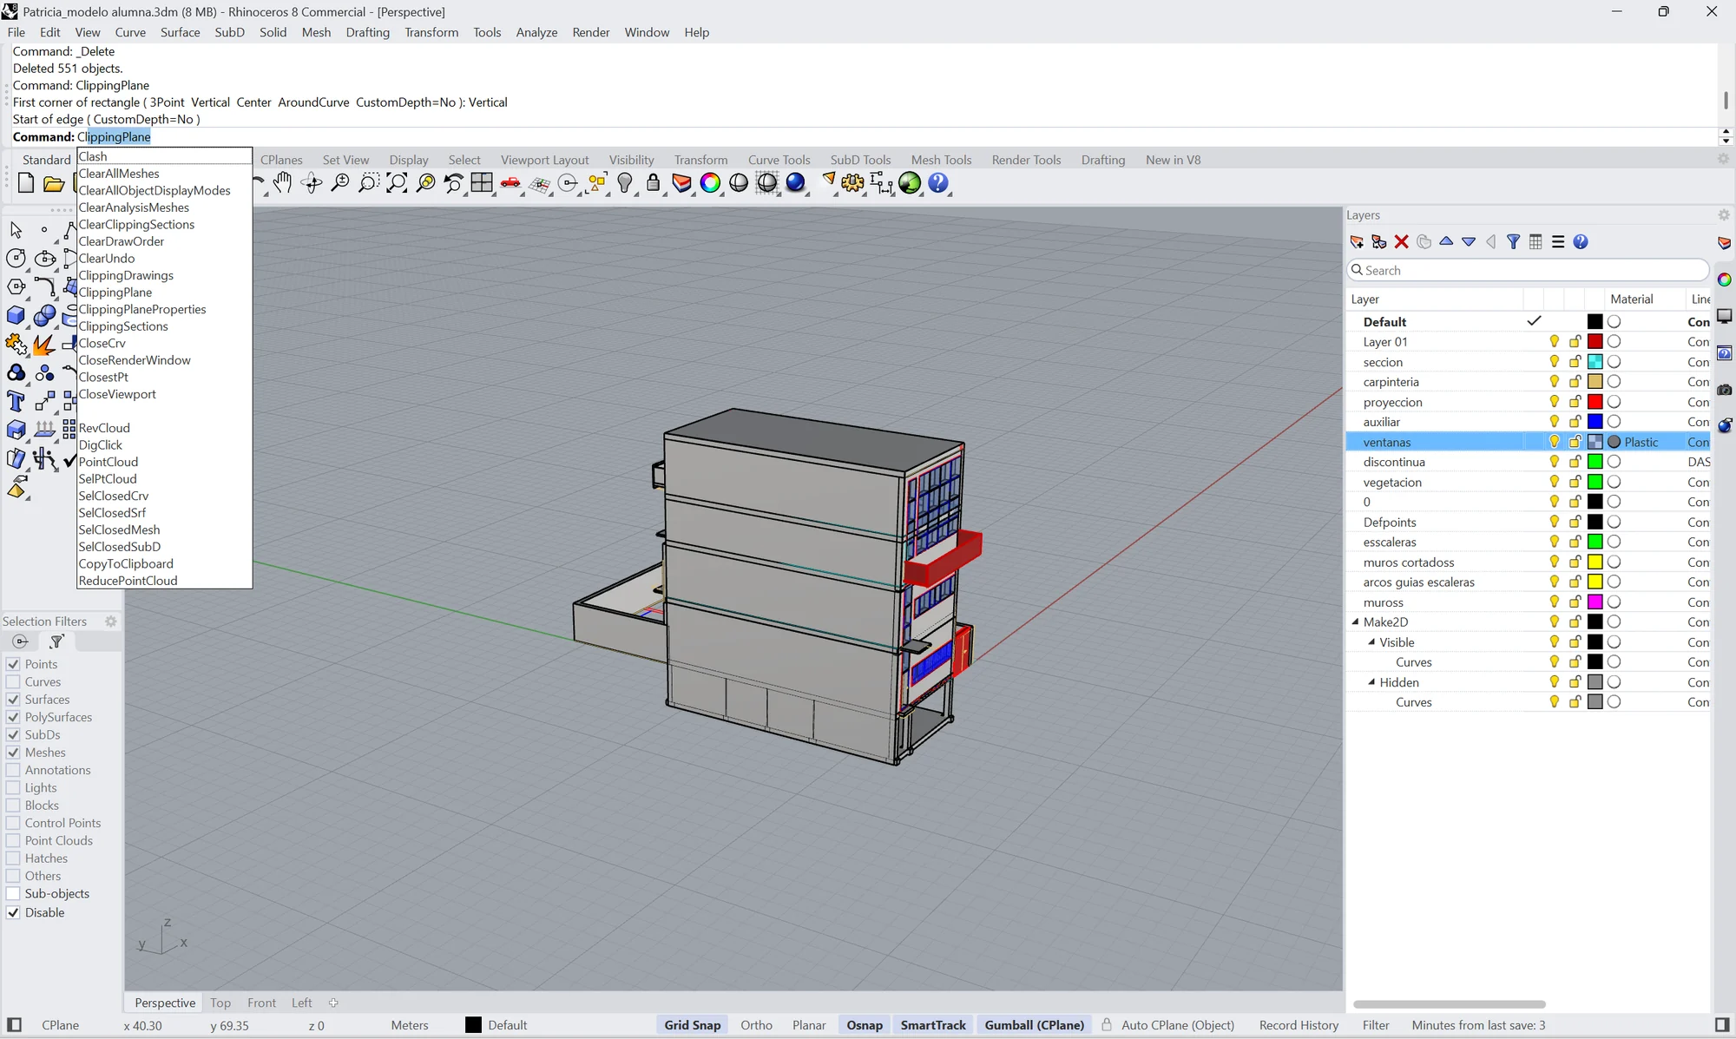Choose ClippingPlaneProperties from the autocomplete list
The width and height of the screenshot is (1736, 1039).
(x=142, y=309)
